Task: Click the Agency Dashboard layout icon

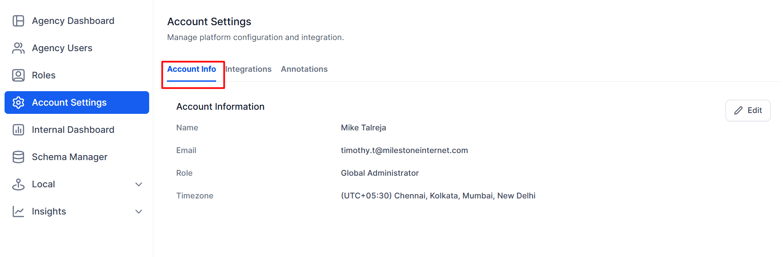Action: tap(18, 21)
